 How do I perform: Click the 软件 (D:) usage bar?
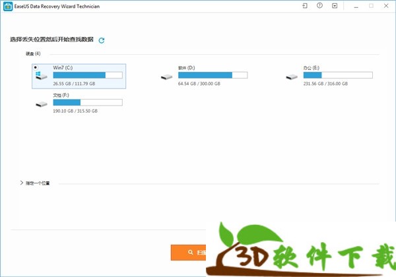pos(213,75)
